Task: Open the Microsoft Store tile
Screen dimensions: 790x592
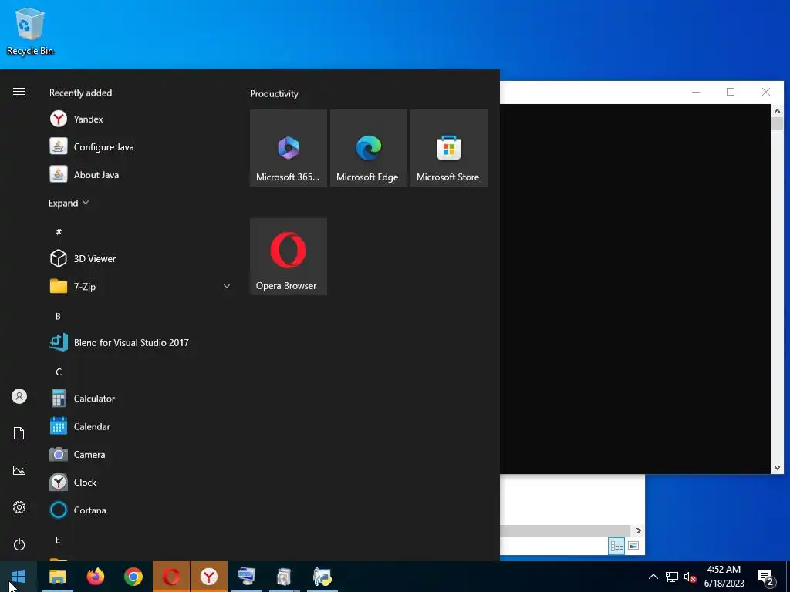Action: click(449, 148)
